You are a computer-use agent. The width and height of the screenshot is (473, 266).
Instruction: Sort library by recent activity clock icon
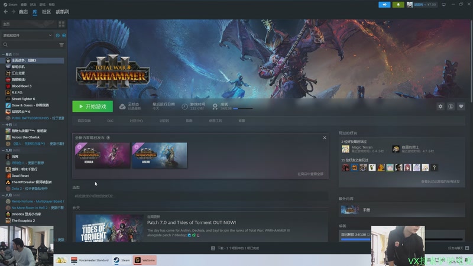(57, 35)
